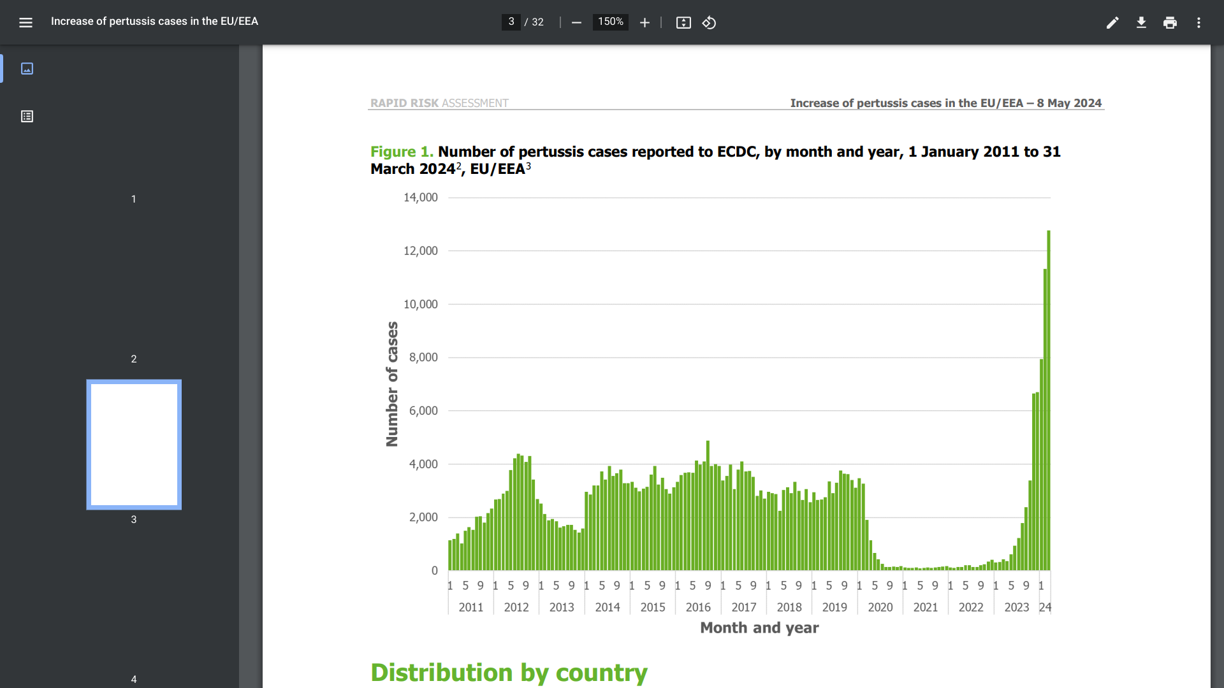Image resolution: width=1224 pixels, height=688 pixels.
Task: Select the page 2 thumbnail label
Action: click(134, 359)
